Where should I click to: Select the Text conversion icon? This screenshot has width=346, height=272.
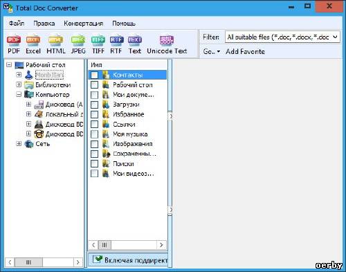(x=135, y=40)
